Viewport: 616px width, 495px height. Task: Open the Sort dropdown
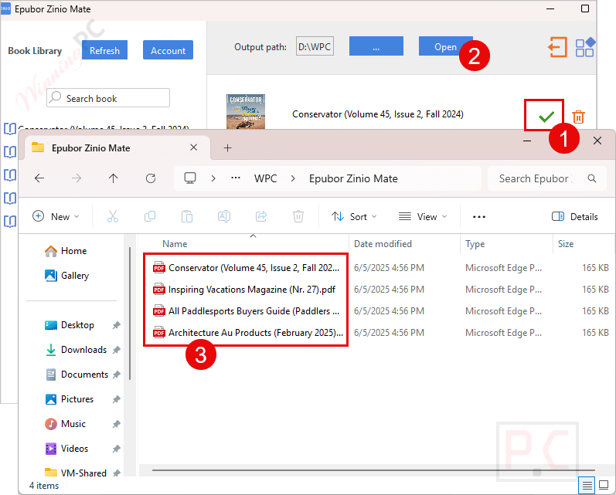click(354, 216)
